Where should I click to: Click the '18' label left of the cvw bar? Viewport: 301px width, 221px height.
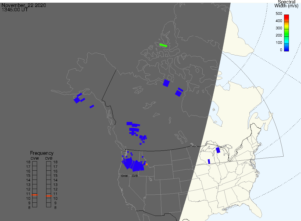coord(28,162)
